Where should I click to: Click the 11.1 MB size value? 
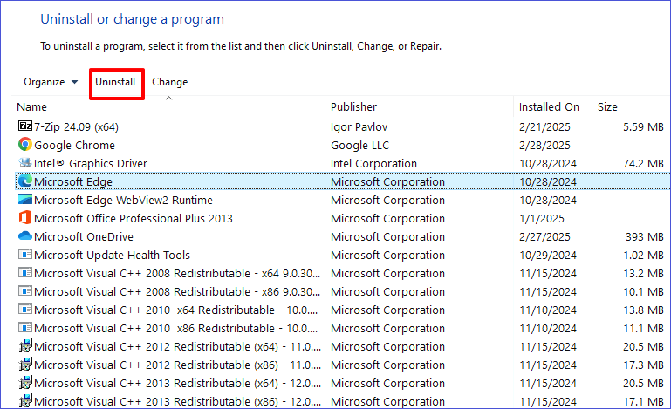(643, 329)
